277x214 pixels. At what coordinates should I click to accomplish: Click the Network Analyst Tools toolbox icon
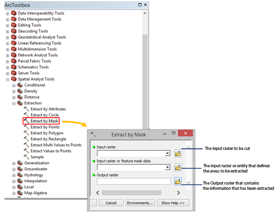(14, 55)
